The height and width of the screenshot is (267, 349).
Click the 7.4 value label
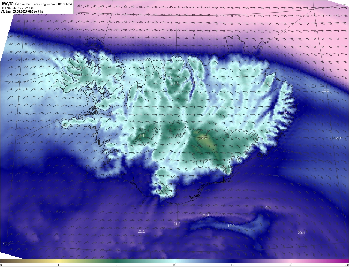[243, 76]
